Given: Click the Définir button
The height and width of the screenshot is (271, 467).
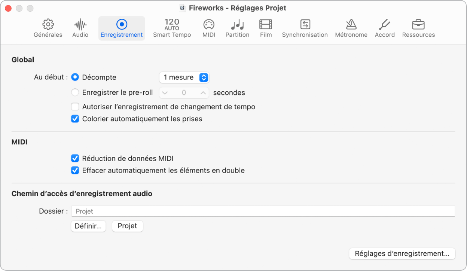Looking at the screenshot, I should [x=88, y=226].
